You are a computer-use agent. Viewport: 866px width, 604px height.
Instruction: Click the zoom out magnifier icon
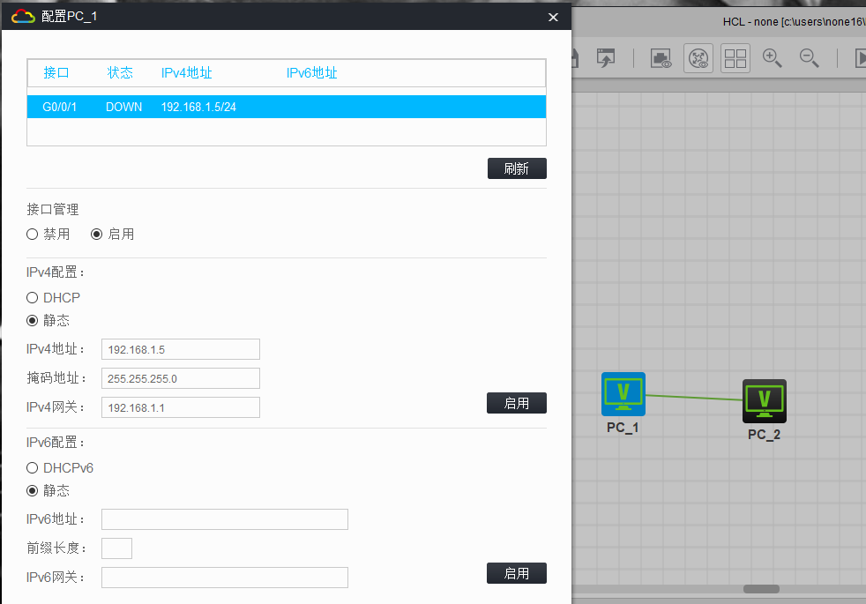tap(809, 58)
